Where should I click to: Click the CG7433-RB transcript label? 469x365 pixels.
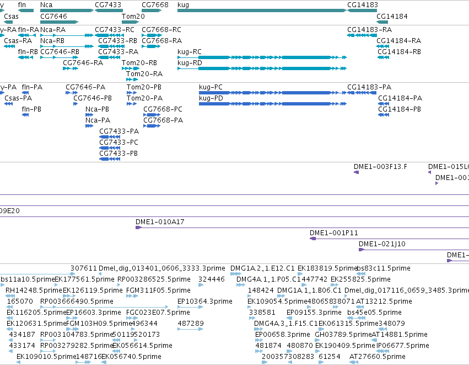point(117,41)
